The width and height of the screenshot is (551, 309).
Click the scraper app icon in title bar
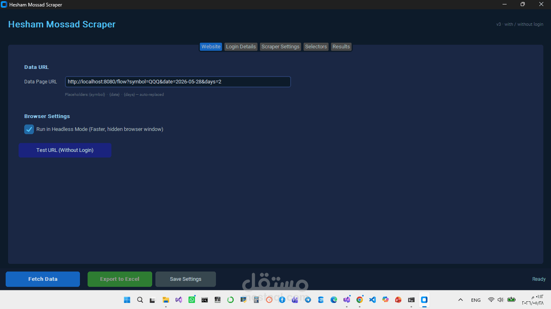(4, 4)
